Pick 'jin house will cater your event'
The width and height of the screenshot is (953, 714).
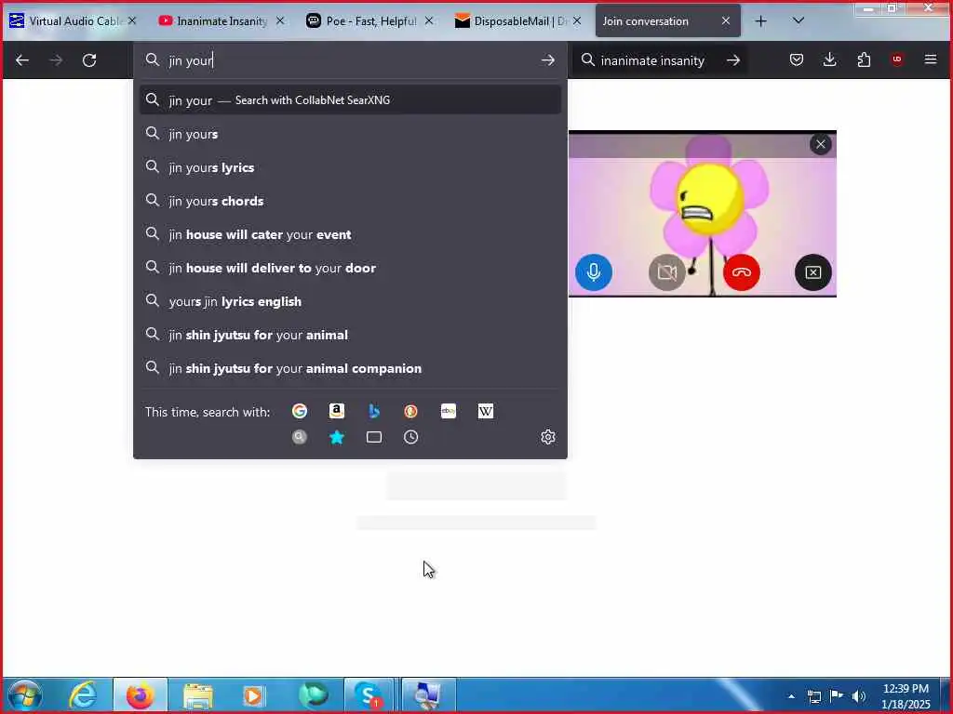click(350, 233)
